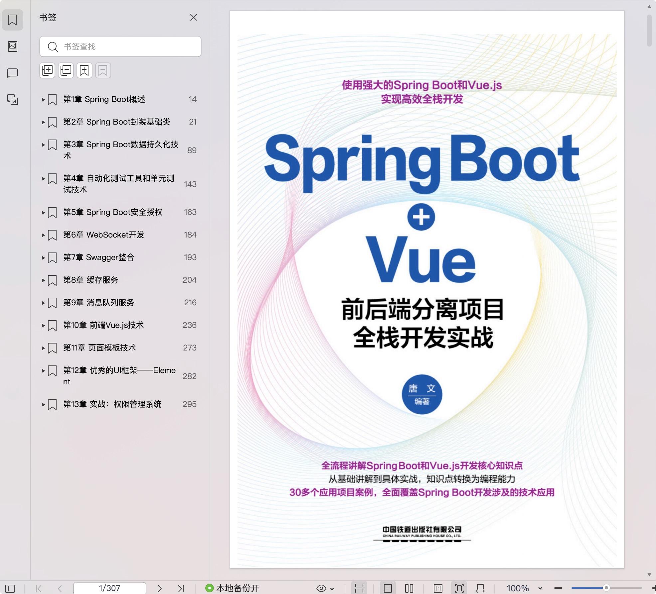Open the bookmarks panel icon in sidebar
This screenshot has height=594, width=656.
click(12, 20)
